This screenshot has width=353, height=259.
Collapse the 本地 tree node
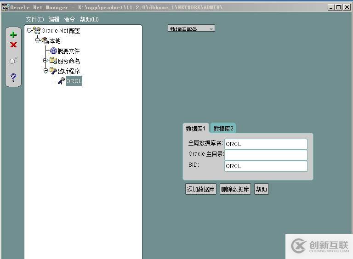37,40
